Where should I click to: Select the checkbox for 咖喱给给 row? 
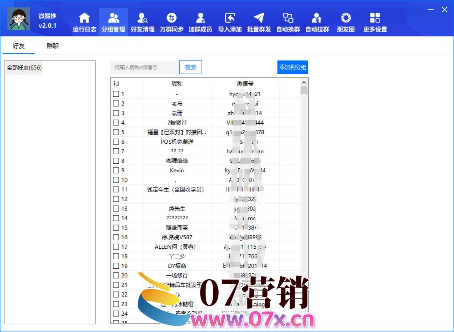116,161
